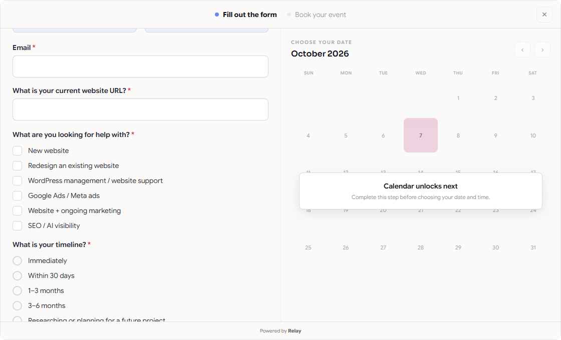
Task: Close the booking dialog with the X
Action: pyautogui.click(x=544, y=14)
